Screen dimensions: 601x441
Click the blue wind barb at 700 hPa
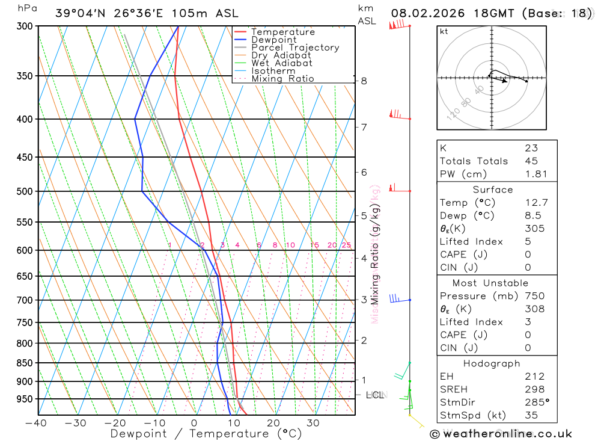click(400, 298)
